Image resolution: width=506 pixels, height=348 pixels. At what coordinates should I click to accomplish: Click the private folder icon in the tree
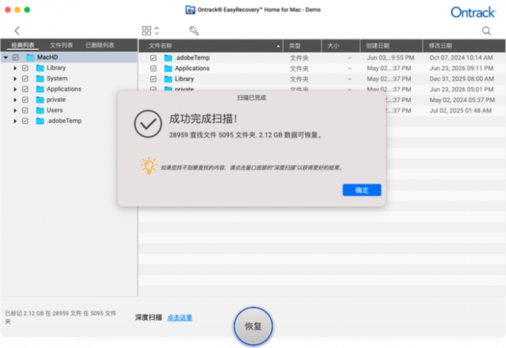point(40,100)
